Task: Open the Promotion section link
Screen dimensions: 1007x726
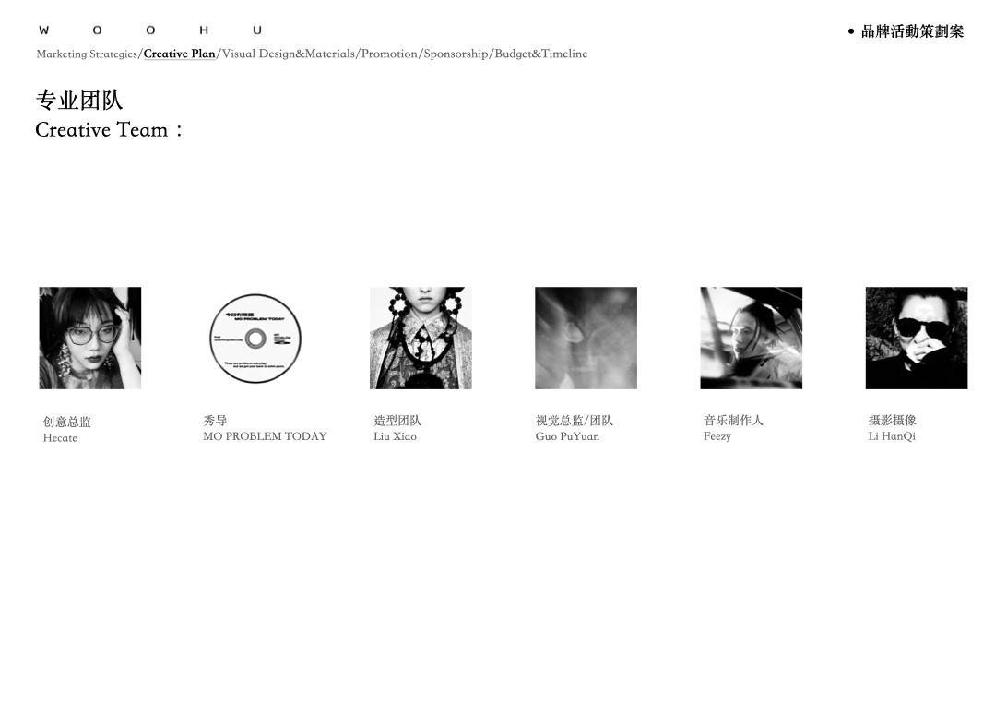Action: click(389, 54)
